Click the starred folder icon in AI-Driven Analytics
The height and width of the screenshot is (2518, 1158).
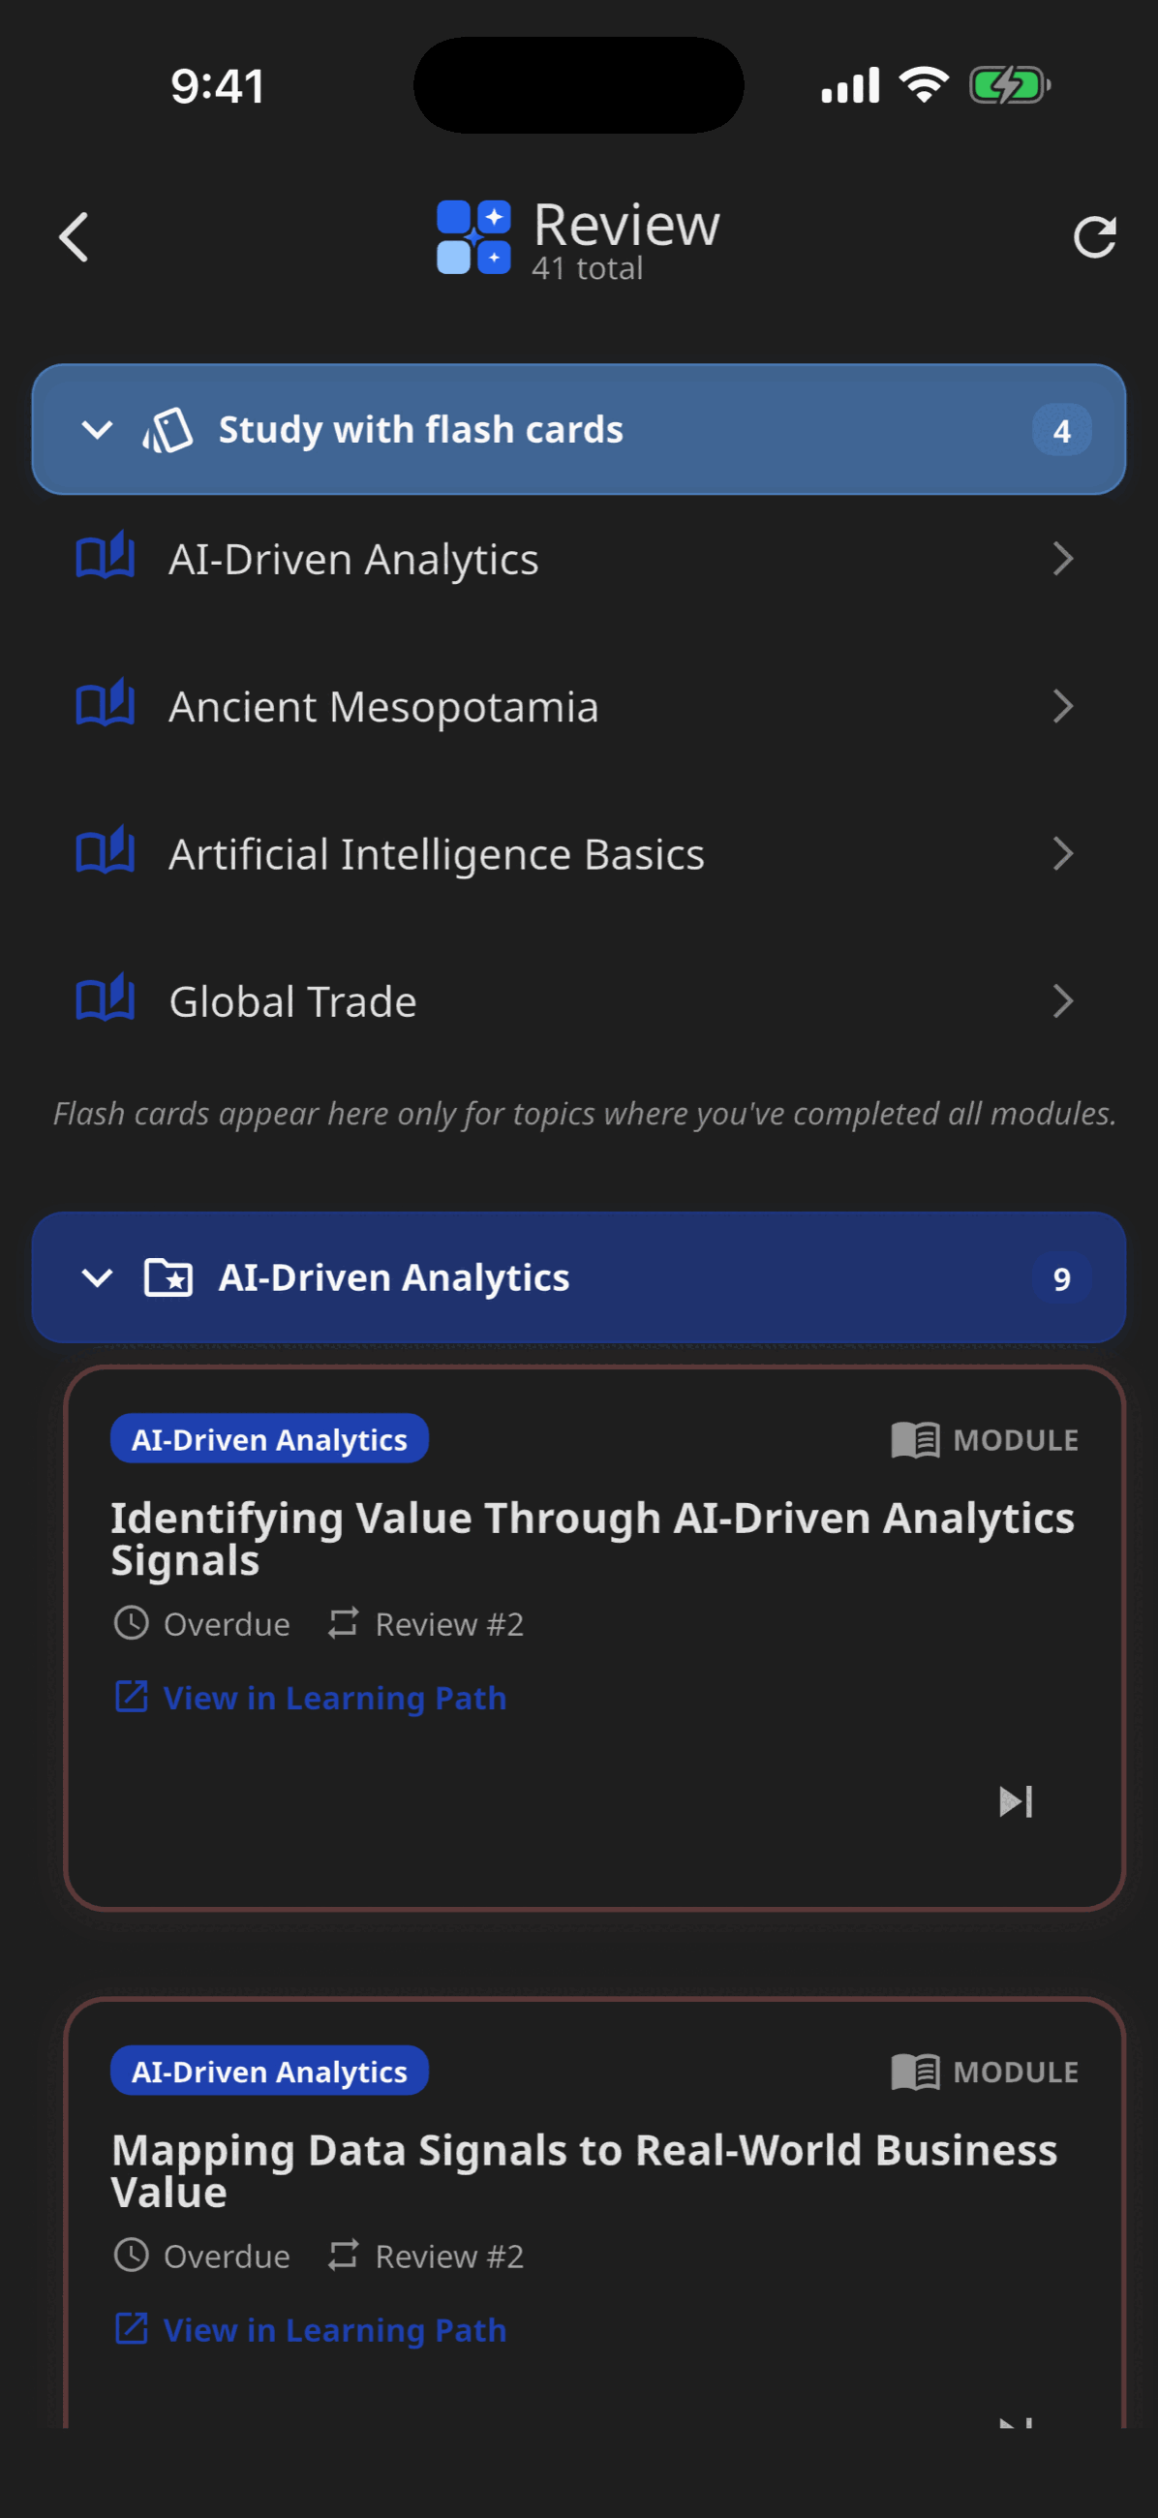(x=168, y=1277)
